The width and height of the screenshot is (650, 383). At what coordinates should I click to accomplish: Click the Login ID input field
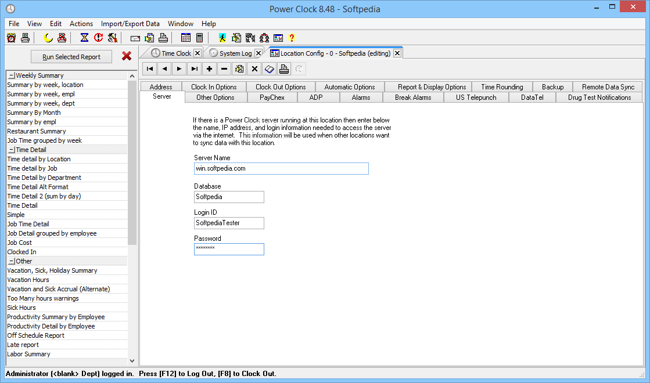(229, 223)
